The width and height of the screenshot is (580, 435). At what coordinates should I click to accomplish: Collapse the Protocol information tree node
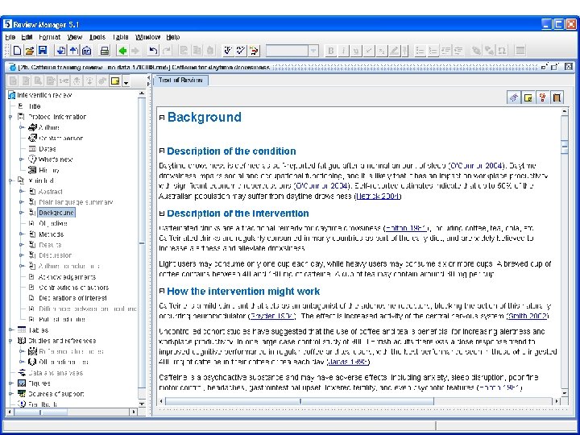pos(10,117)
